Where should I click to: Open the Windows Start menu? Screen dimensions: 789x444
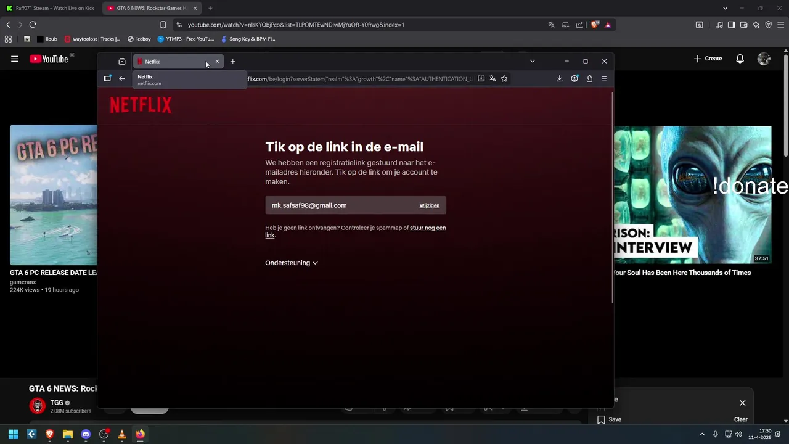[13, 434]
